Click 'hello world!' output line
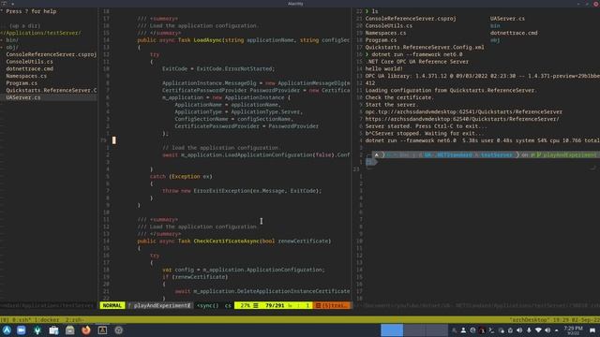This screenshot has width=600, height=337. coord(384,68)
